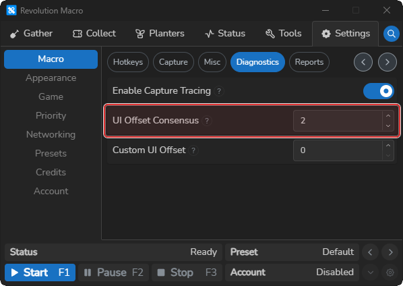Open Game settings in sidebar

[x=51, y=96]
